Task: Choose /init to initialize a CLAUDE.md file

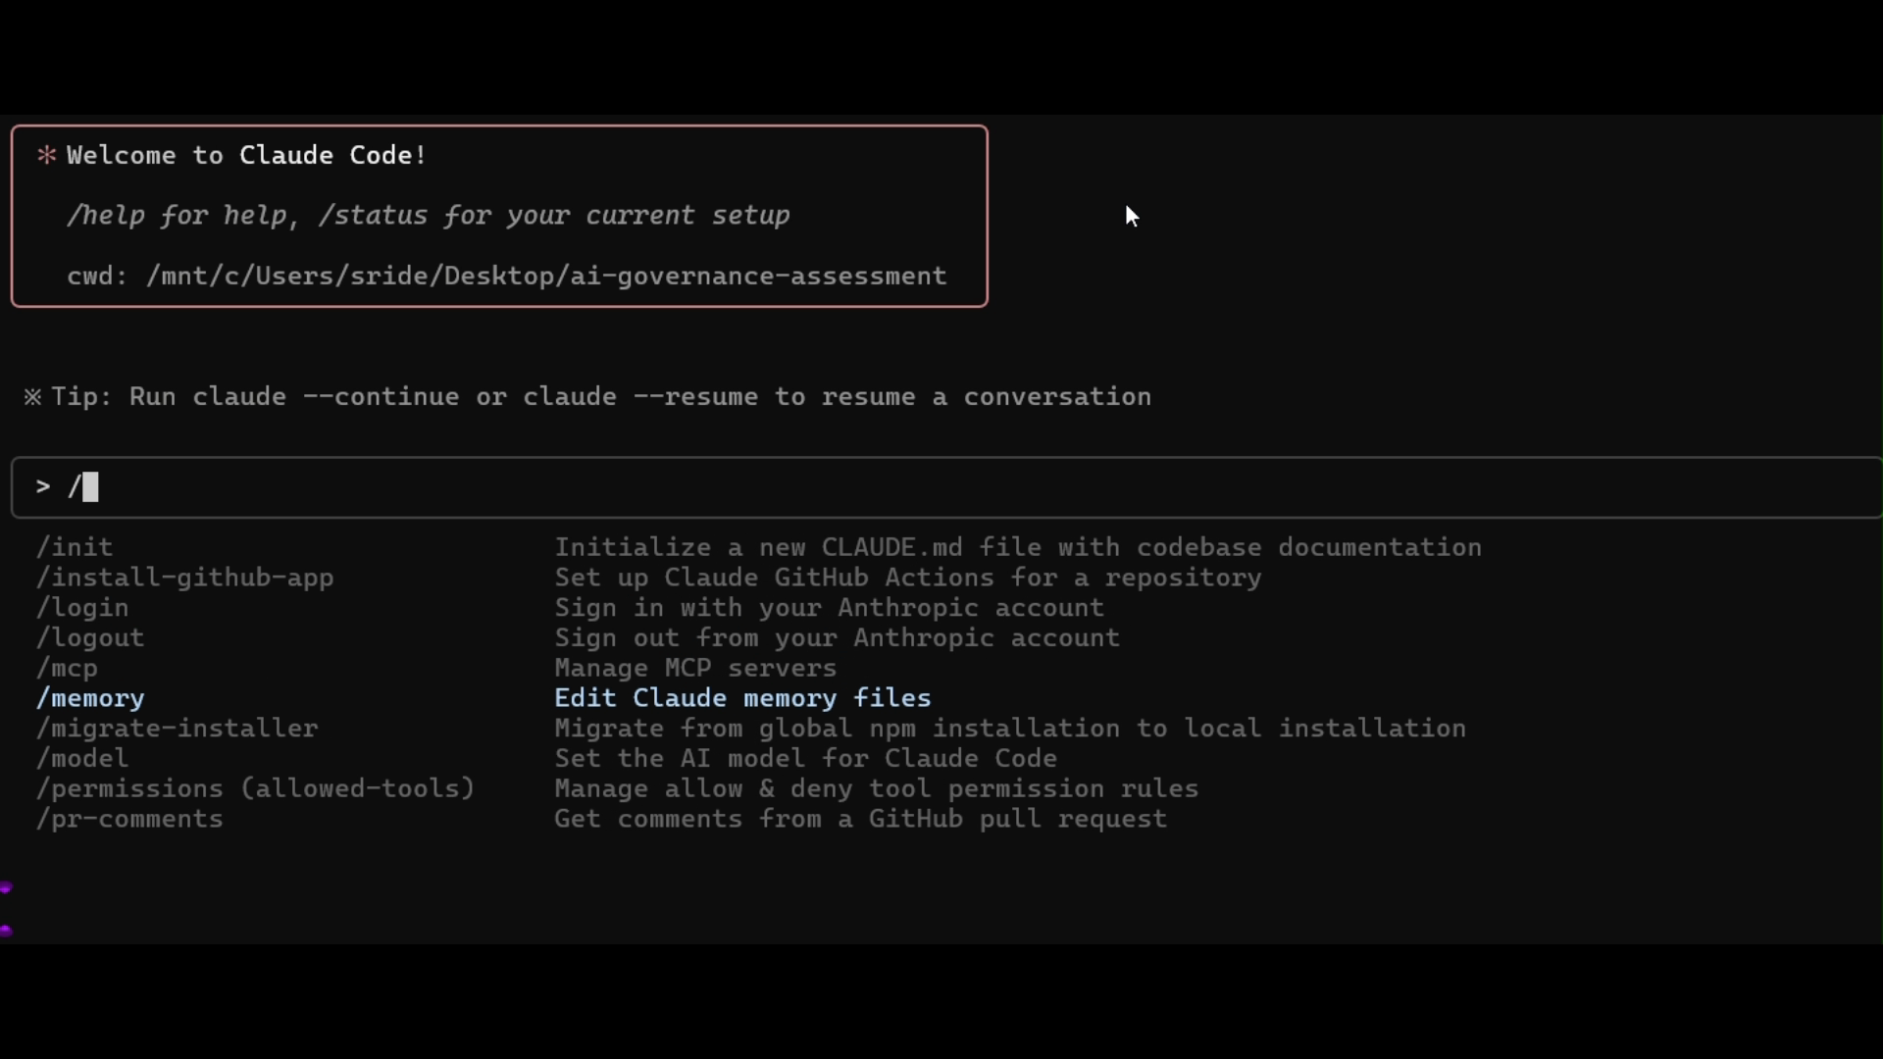Action: 74,547
